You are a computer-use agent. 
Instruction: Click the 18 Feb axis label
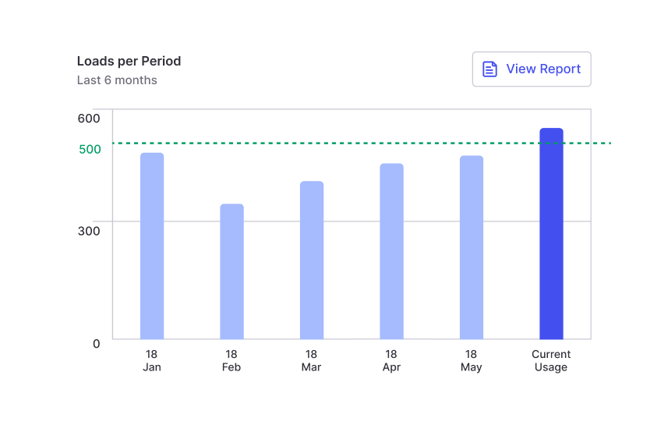(232, 360)
